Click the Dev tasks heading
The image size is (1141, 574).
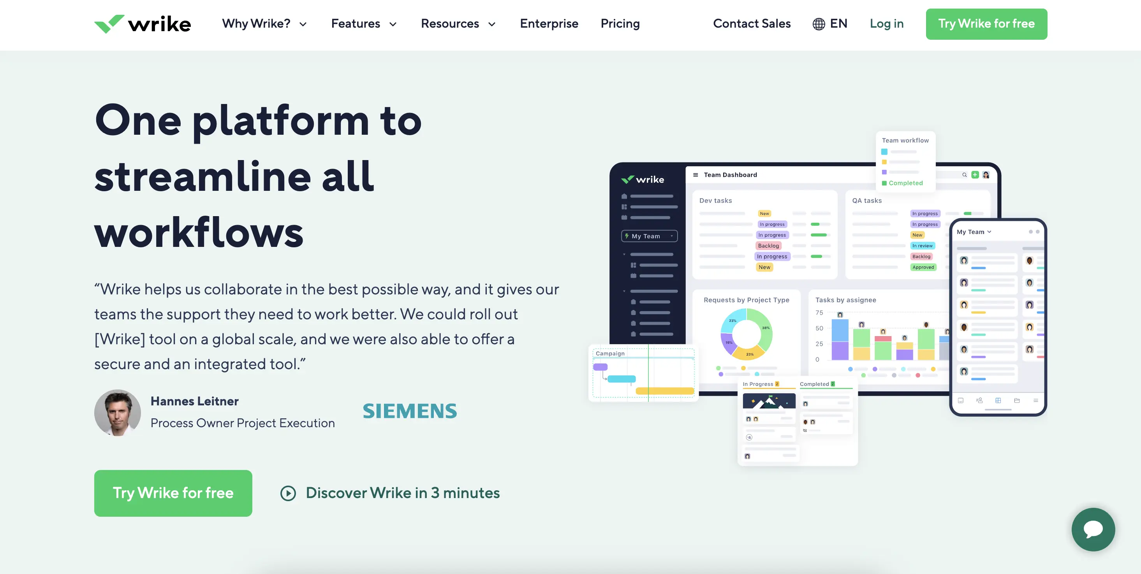click(x=715, y=201)
